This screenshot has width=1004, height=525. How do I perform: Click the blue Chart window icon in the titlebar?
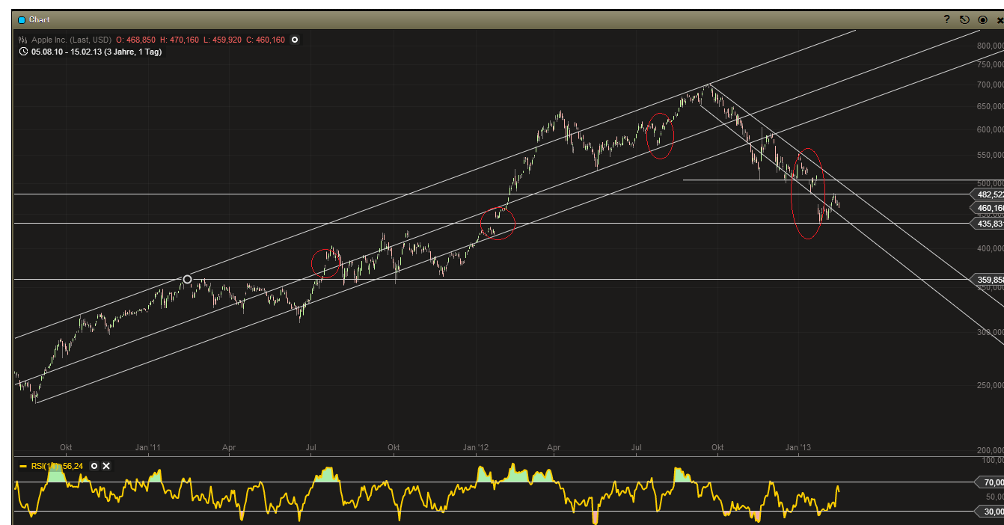pos(21,19)
